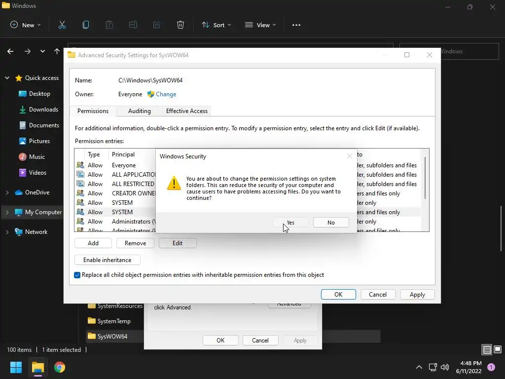The width and height of the screenshot is (505, 379).
Task: Click the Explorer file list scrollbar
Action: click(501, 228)
